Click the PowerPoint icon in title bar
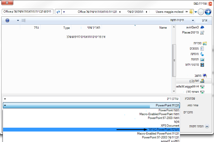Screen dimensions: 214x142 coord(210,4)
